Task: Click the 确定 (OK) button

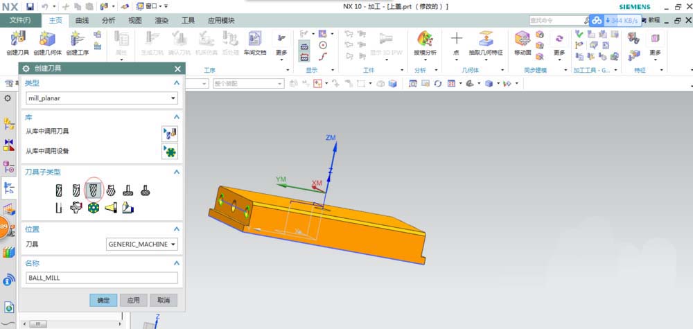Action: pos(103,300)
